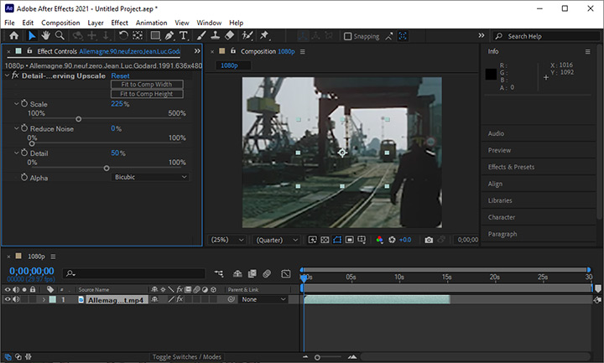Open the magnification (25%) dropdown

pyautogui.click(x=227, y=240)
